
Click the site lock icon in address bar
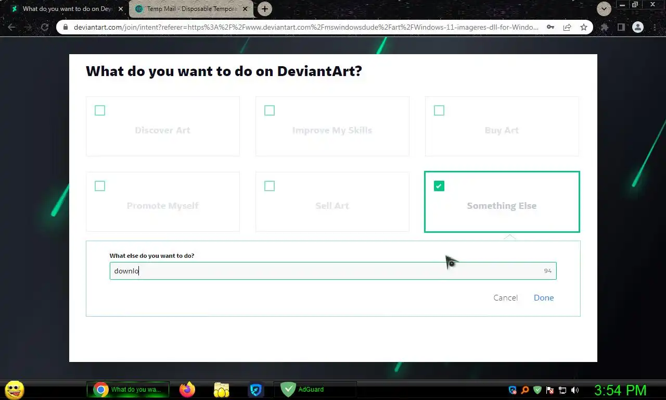[66, 27]
